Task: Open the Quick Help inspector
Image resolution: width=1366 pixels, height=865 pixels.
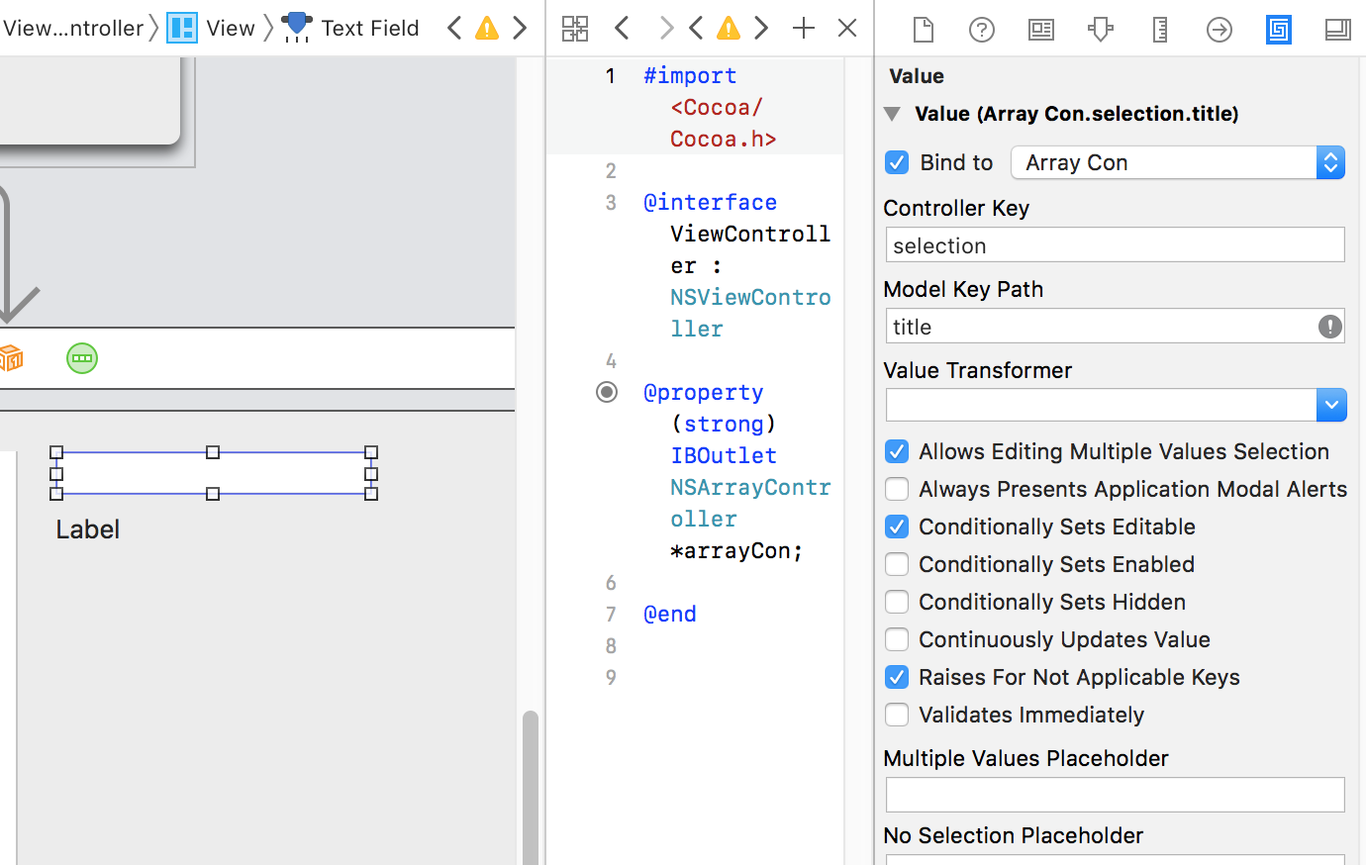Action: click(x=981, y=30)
